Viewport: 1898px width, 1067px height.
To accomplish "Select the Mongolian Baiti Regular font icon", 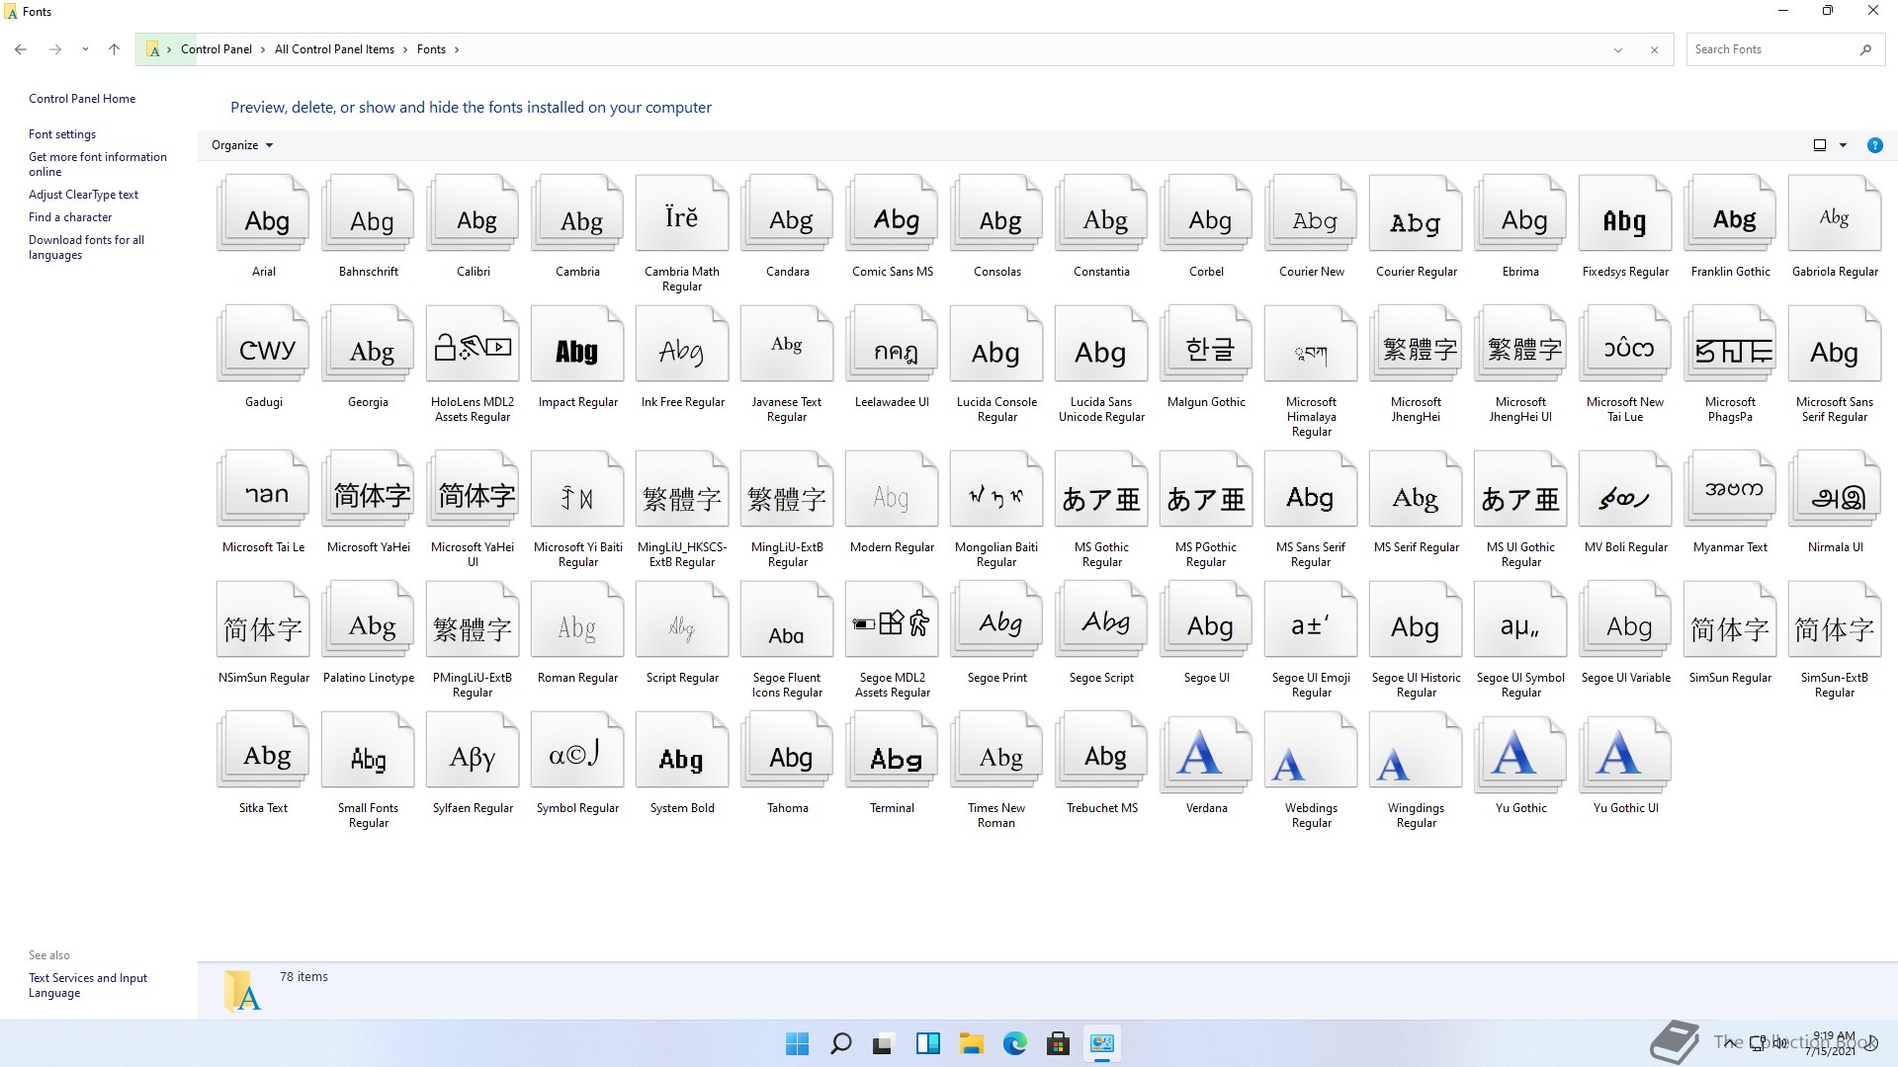I will point(996,489).
